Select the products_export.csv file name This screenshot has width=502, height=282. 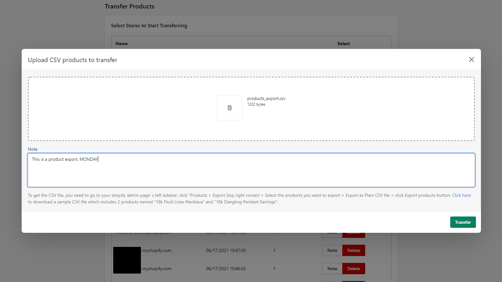(266, 98)
